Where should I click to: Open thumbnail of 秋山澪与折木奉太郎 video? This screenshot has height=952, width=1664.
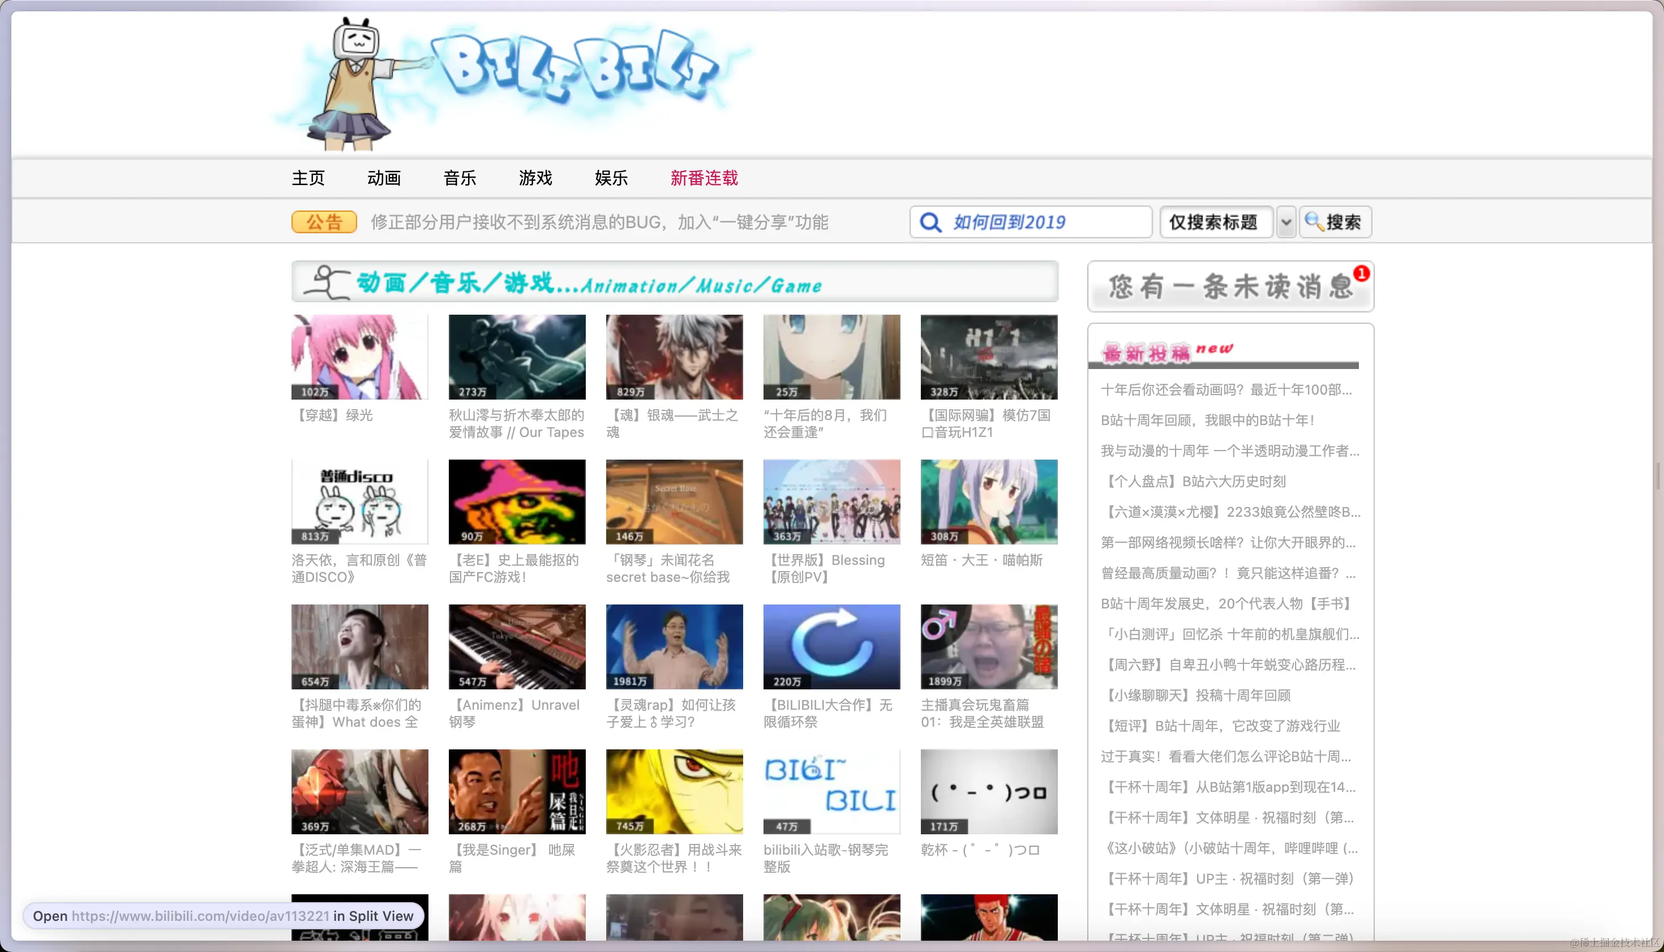pyautogui.click(x=517, y=357)
